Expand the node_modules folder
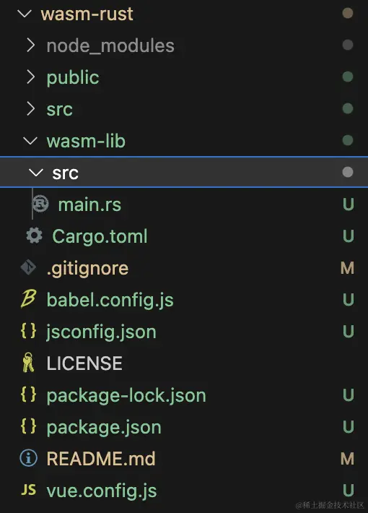 pyautogui.click(x=30, y=45)
